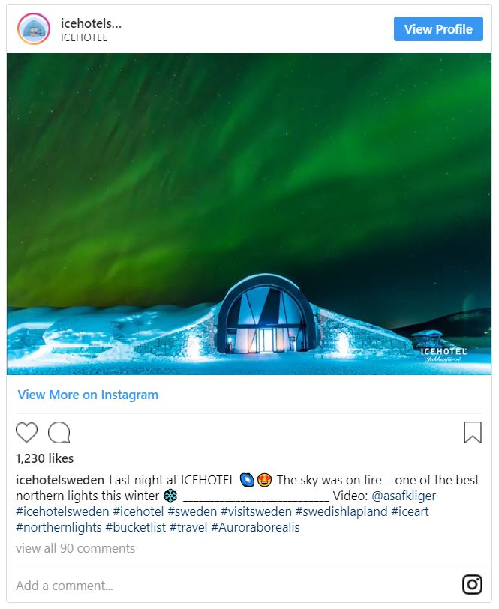Expand view all 90 comments
499x609 pixels.
[x=75, y=548]
